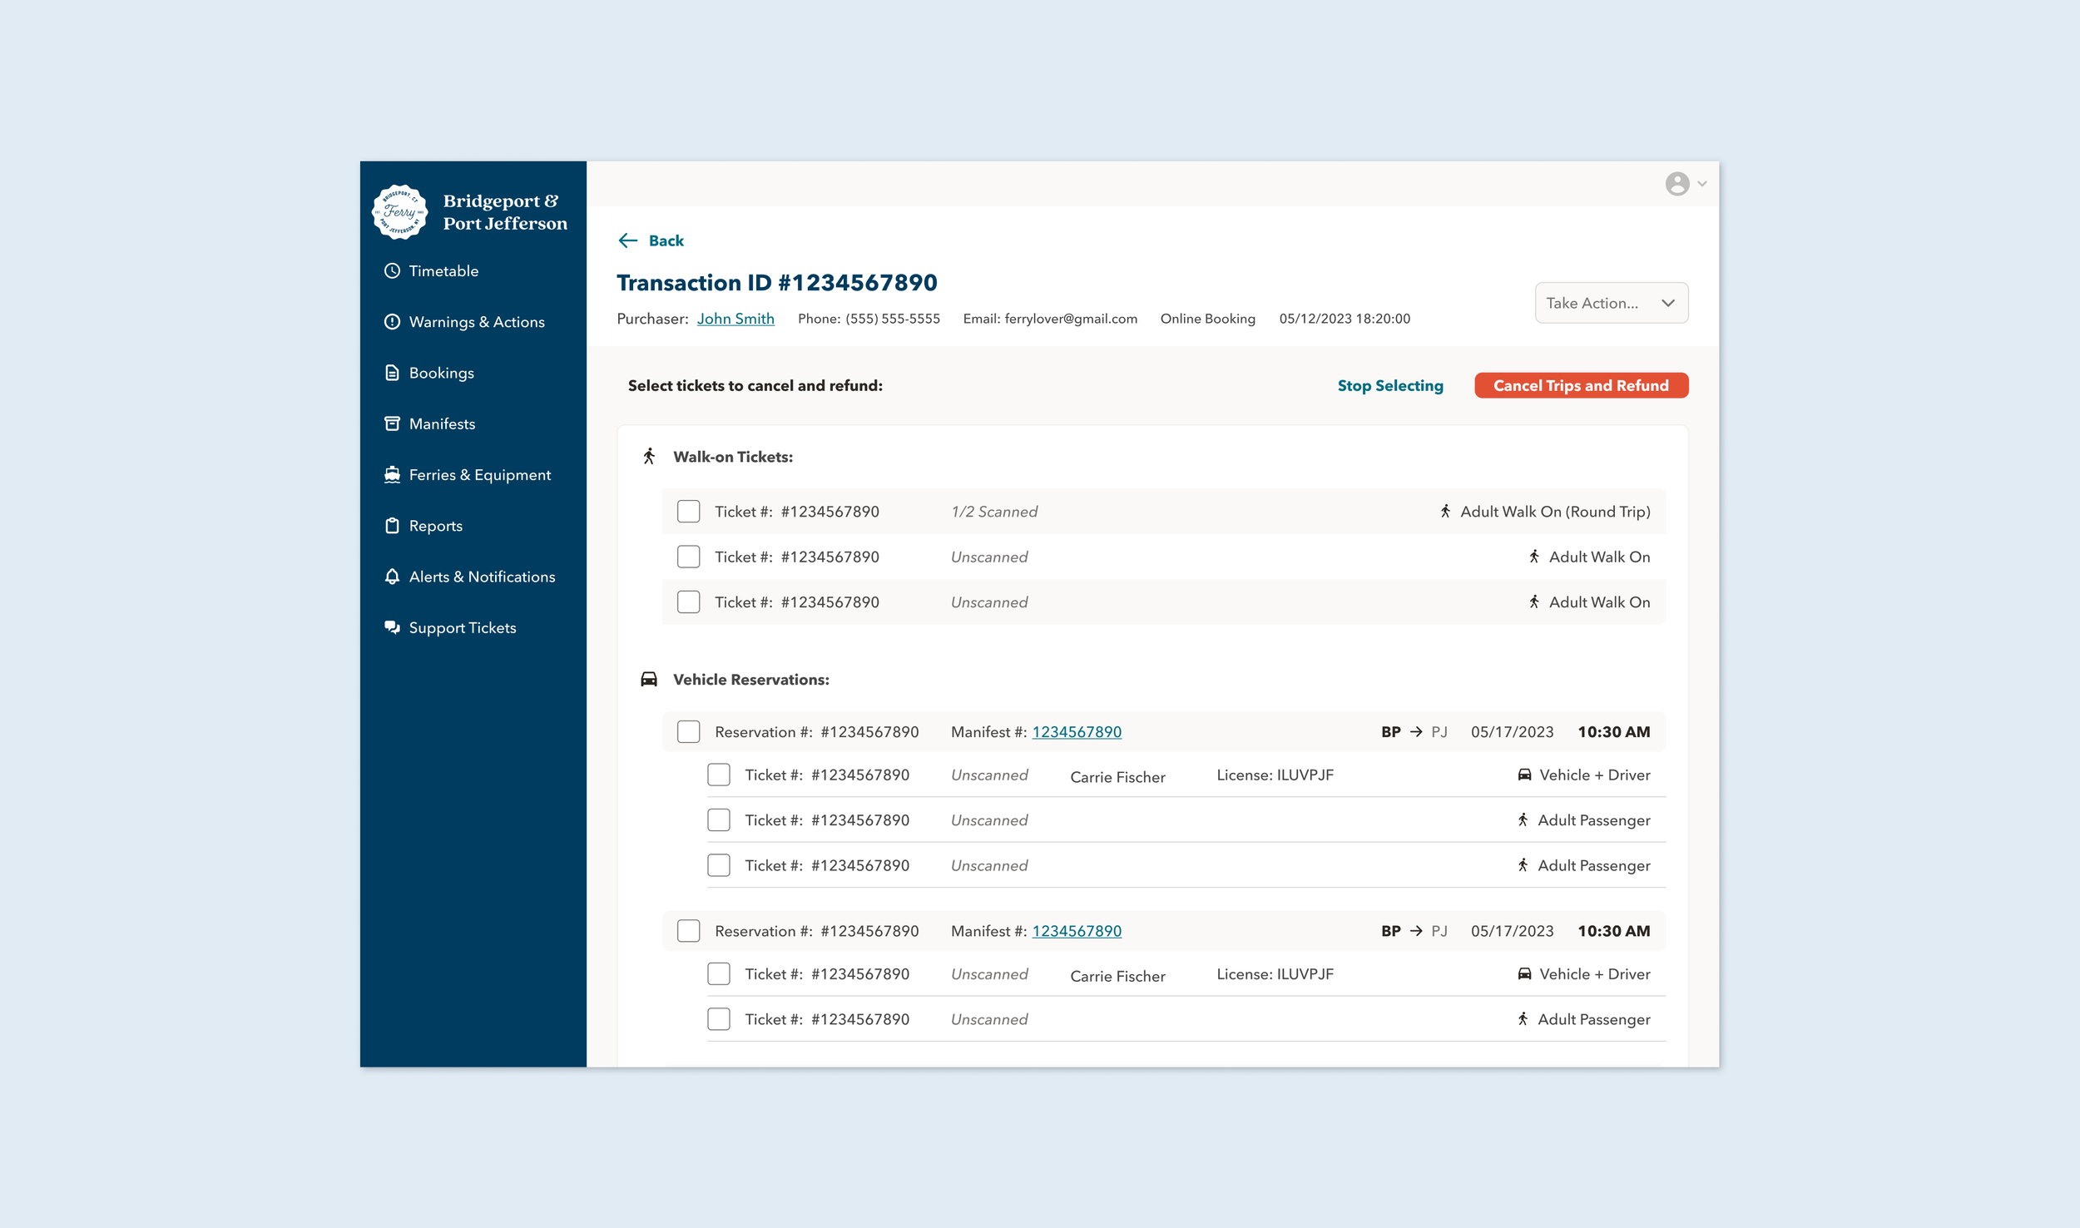The height and width of the screenshot is (1228, 2080).
Task: Click the Support Tickets chat icon
Action: pyautogui.click(x=392, y=628)
